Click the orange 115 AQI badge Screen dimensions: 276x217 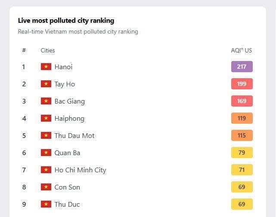242,135
